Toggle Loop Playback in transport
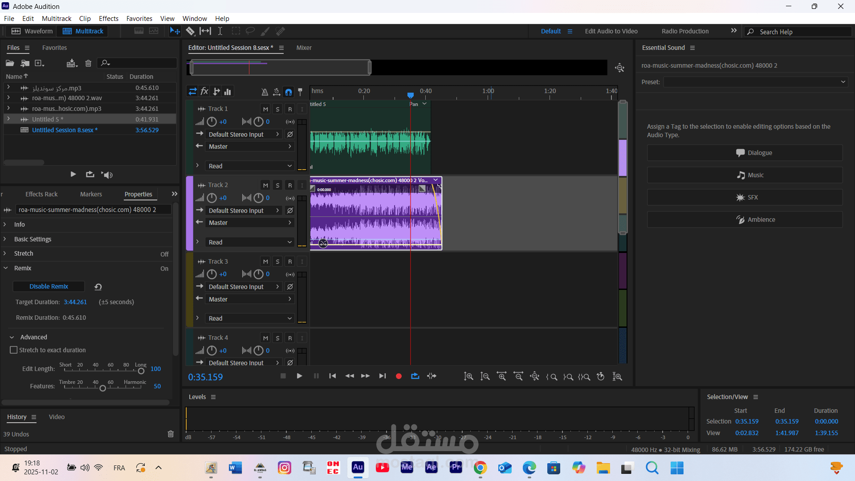 415,376
